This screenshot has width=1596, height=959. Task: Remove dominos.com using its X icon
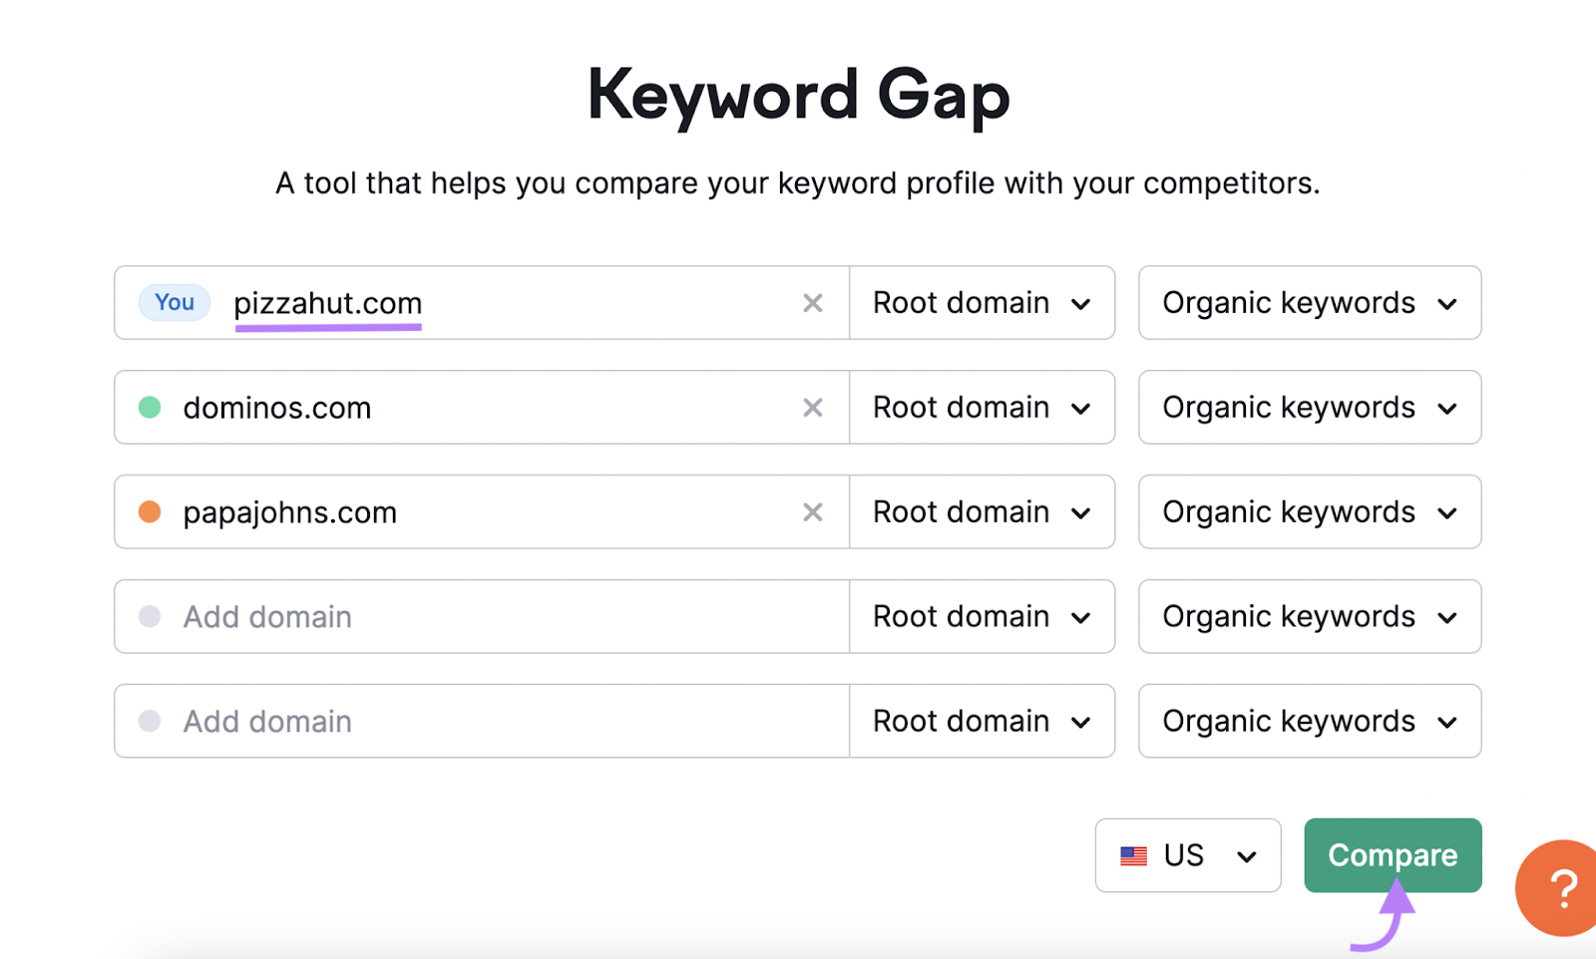tap(813, 408)
